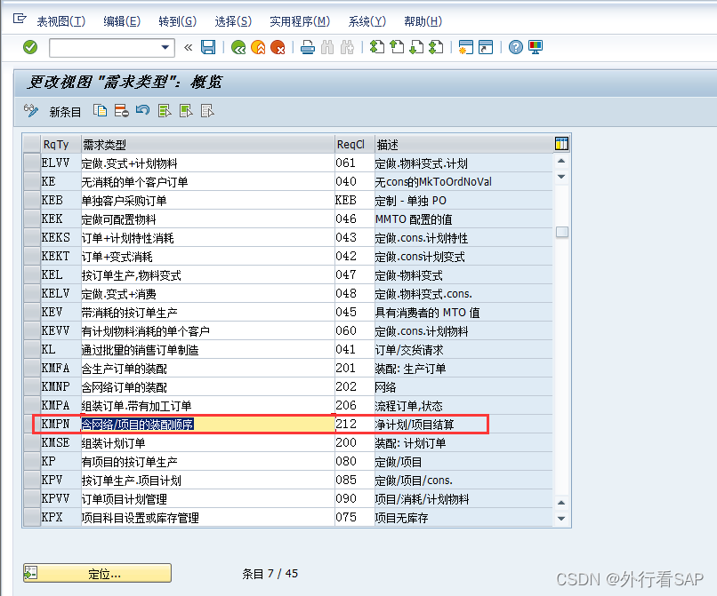Open the 编辑(E) menu

click(x=122, y=21)
